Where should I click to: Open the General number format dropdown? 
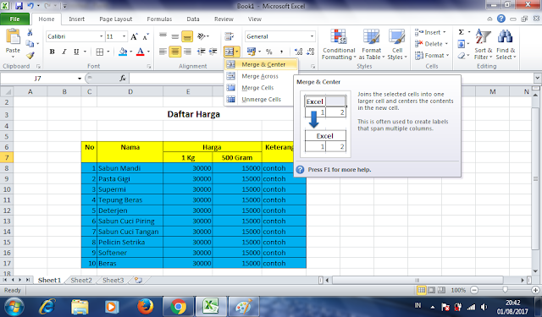(x=312, y=36)
